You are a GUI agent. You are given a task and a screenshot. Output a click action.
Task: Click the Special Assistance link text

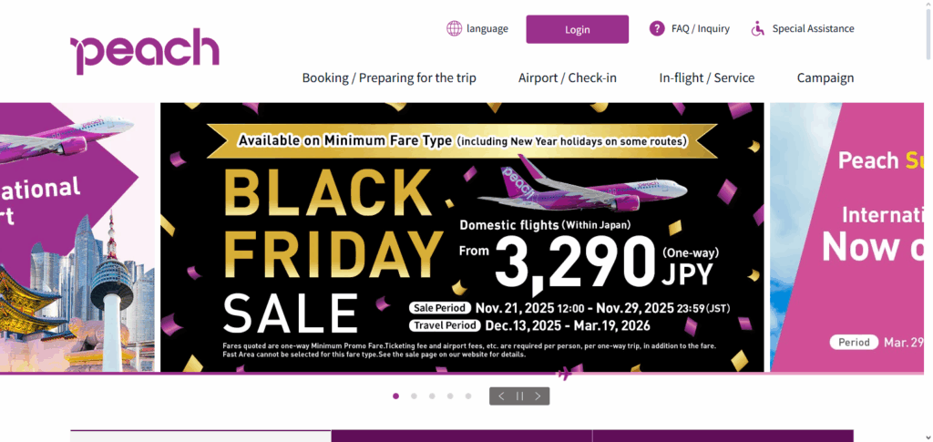coord(813,28)
